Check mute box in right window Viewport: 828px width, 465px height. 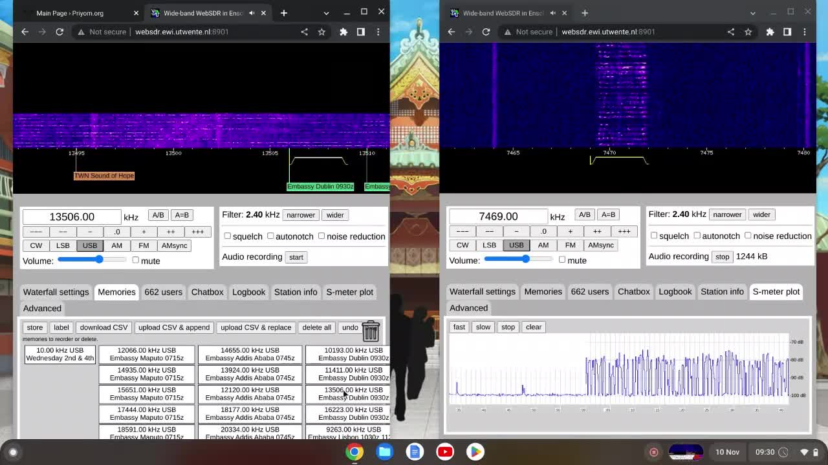click(561, 260)
